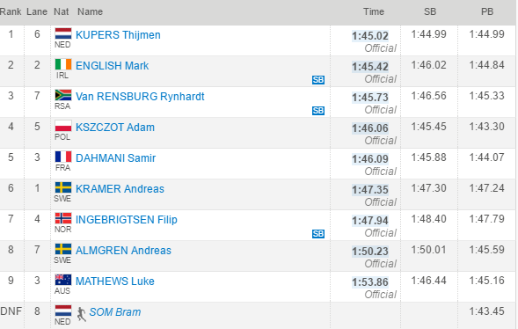Click the SB badge in ENGLISH Mark row
This screenshot has height=329, width=518.
coord(318,80)
